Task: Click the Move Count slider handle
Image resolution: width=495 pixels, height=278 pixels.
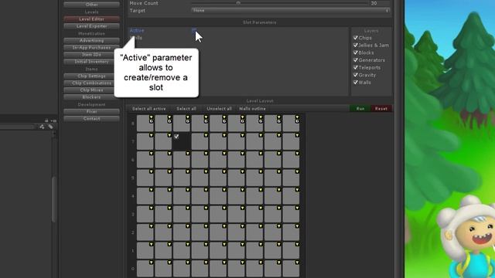Action: (238, 3)
